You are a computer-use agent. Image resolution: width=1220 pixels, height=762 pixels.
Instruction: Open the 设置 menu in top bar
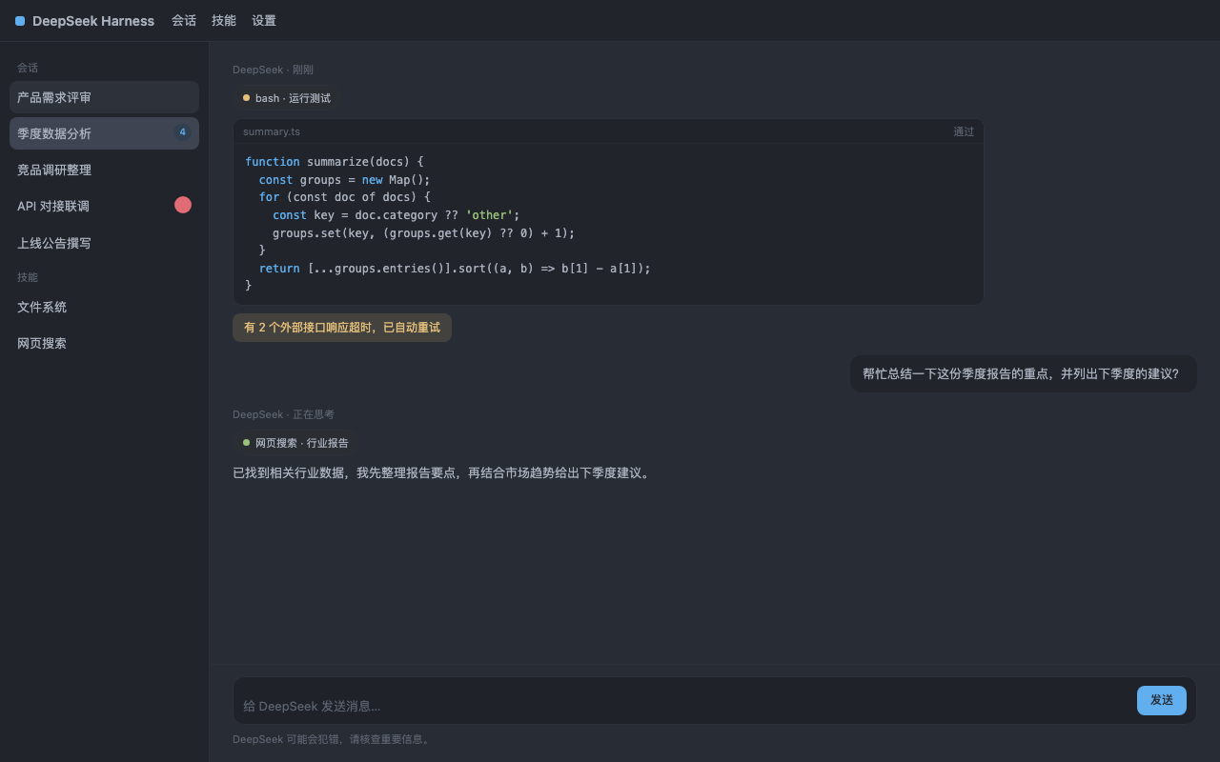(264, 21)
